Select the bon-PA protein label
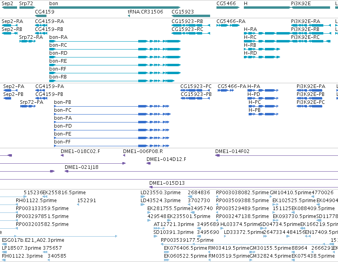 click(x=63, y=118)
